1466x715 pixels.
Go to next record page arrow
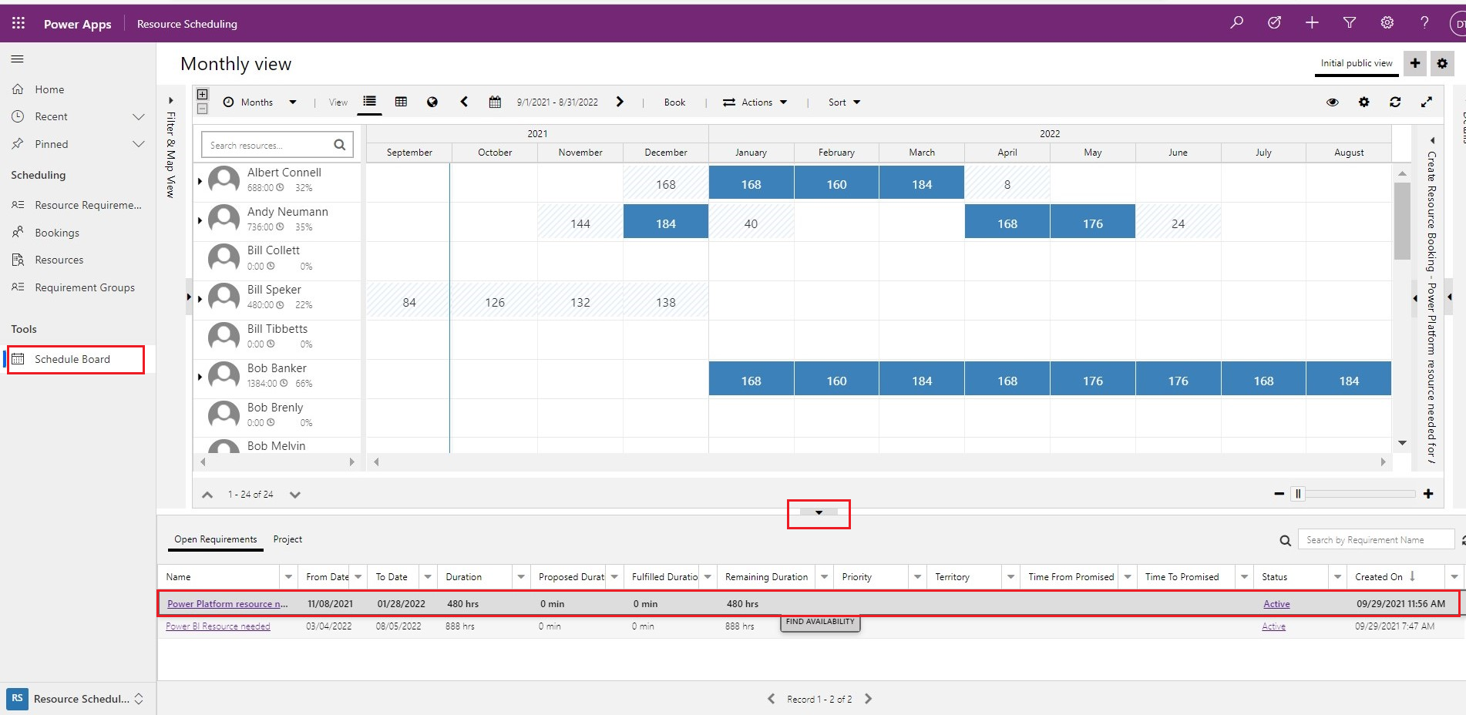(x=868, y=699)
